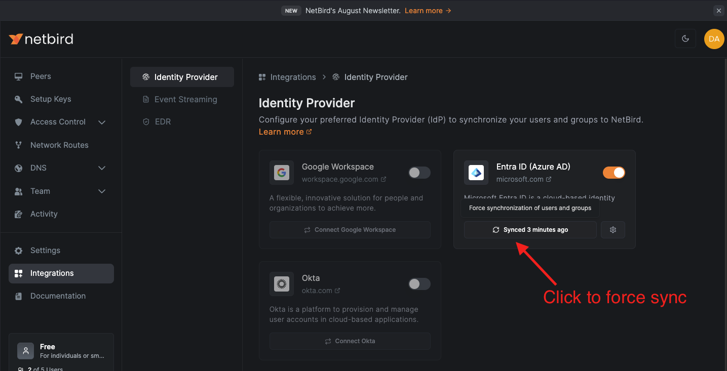
Task: Go to the Documentation section
Action: (59, 296)
